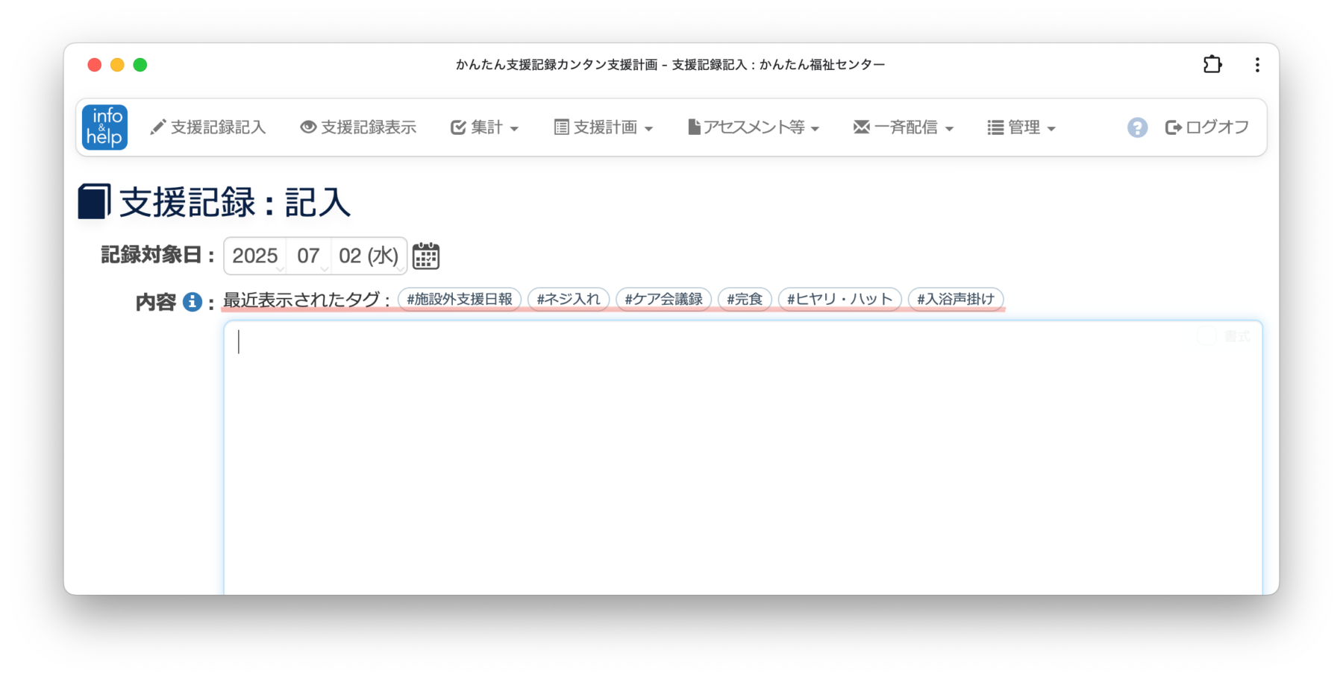Click the macOS yellow minimize button

click(117, 65)
